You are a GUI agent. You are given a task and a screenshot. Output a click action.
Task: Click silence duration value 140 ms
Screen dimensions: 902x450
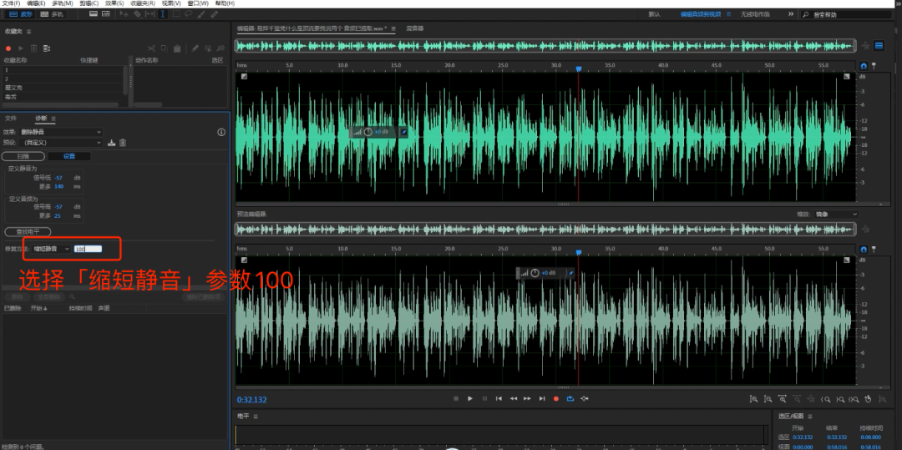pos(58,186)
